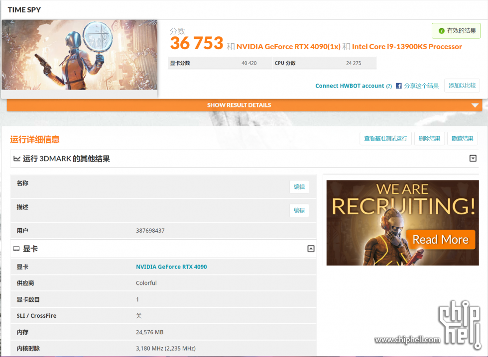Click the (?) help next to HWBOT
This screenshot has width=488, height=357.
(x=389, y=86)
